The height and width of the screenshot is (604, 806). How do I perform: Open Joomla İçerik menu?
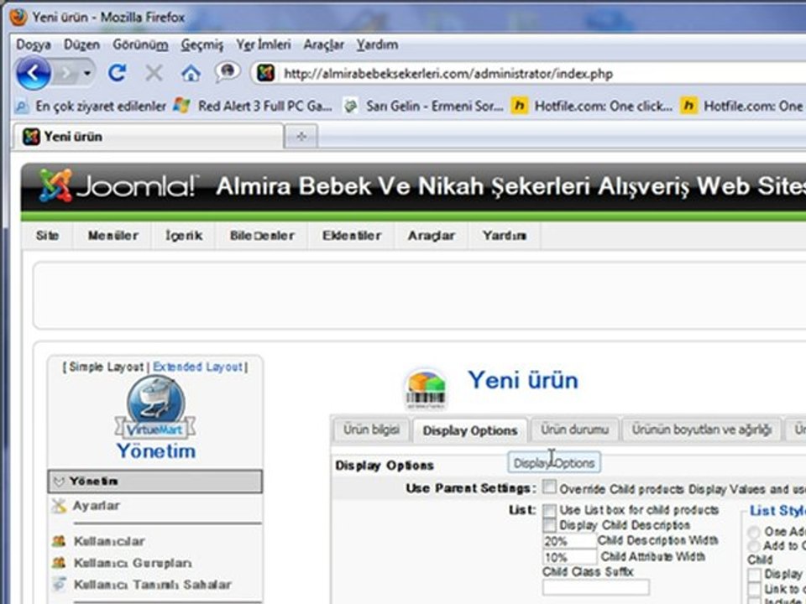pos(184,236)
